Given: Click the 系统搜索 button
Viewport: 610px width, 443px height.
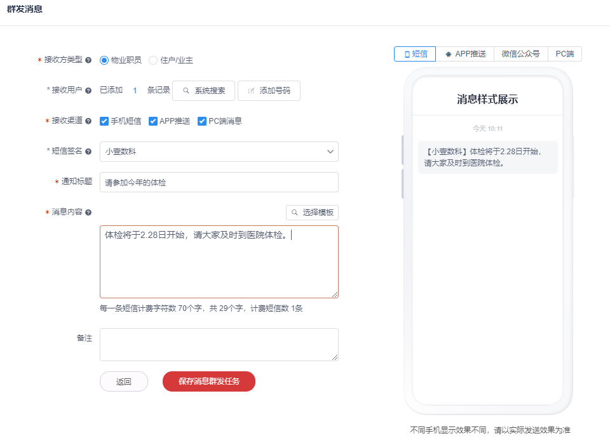Looking at the screenshot, I should coord(203,91).
